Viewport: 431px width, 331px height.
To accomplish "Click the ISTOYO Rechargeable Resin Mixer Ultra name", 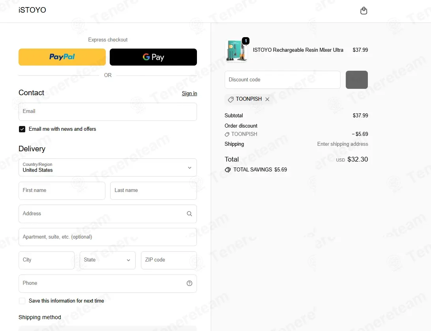I will click(298, 50).
